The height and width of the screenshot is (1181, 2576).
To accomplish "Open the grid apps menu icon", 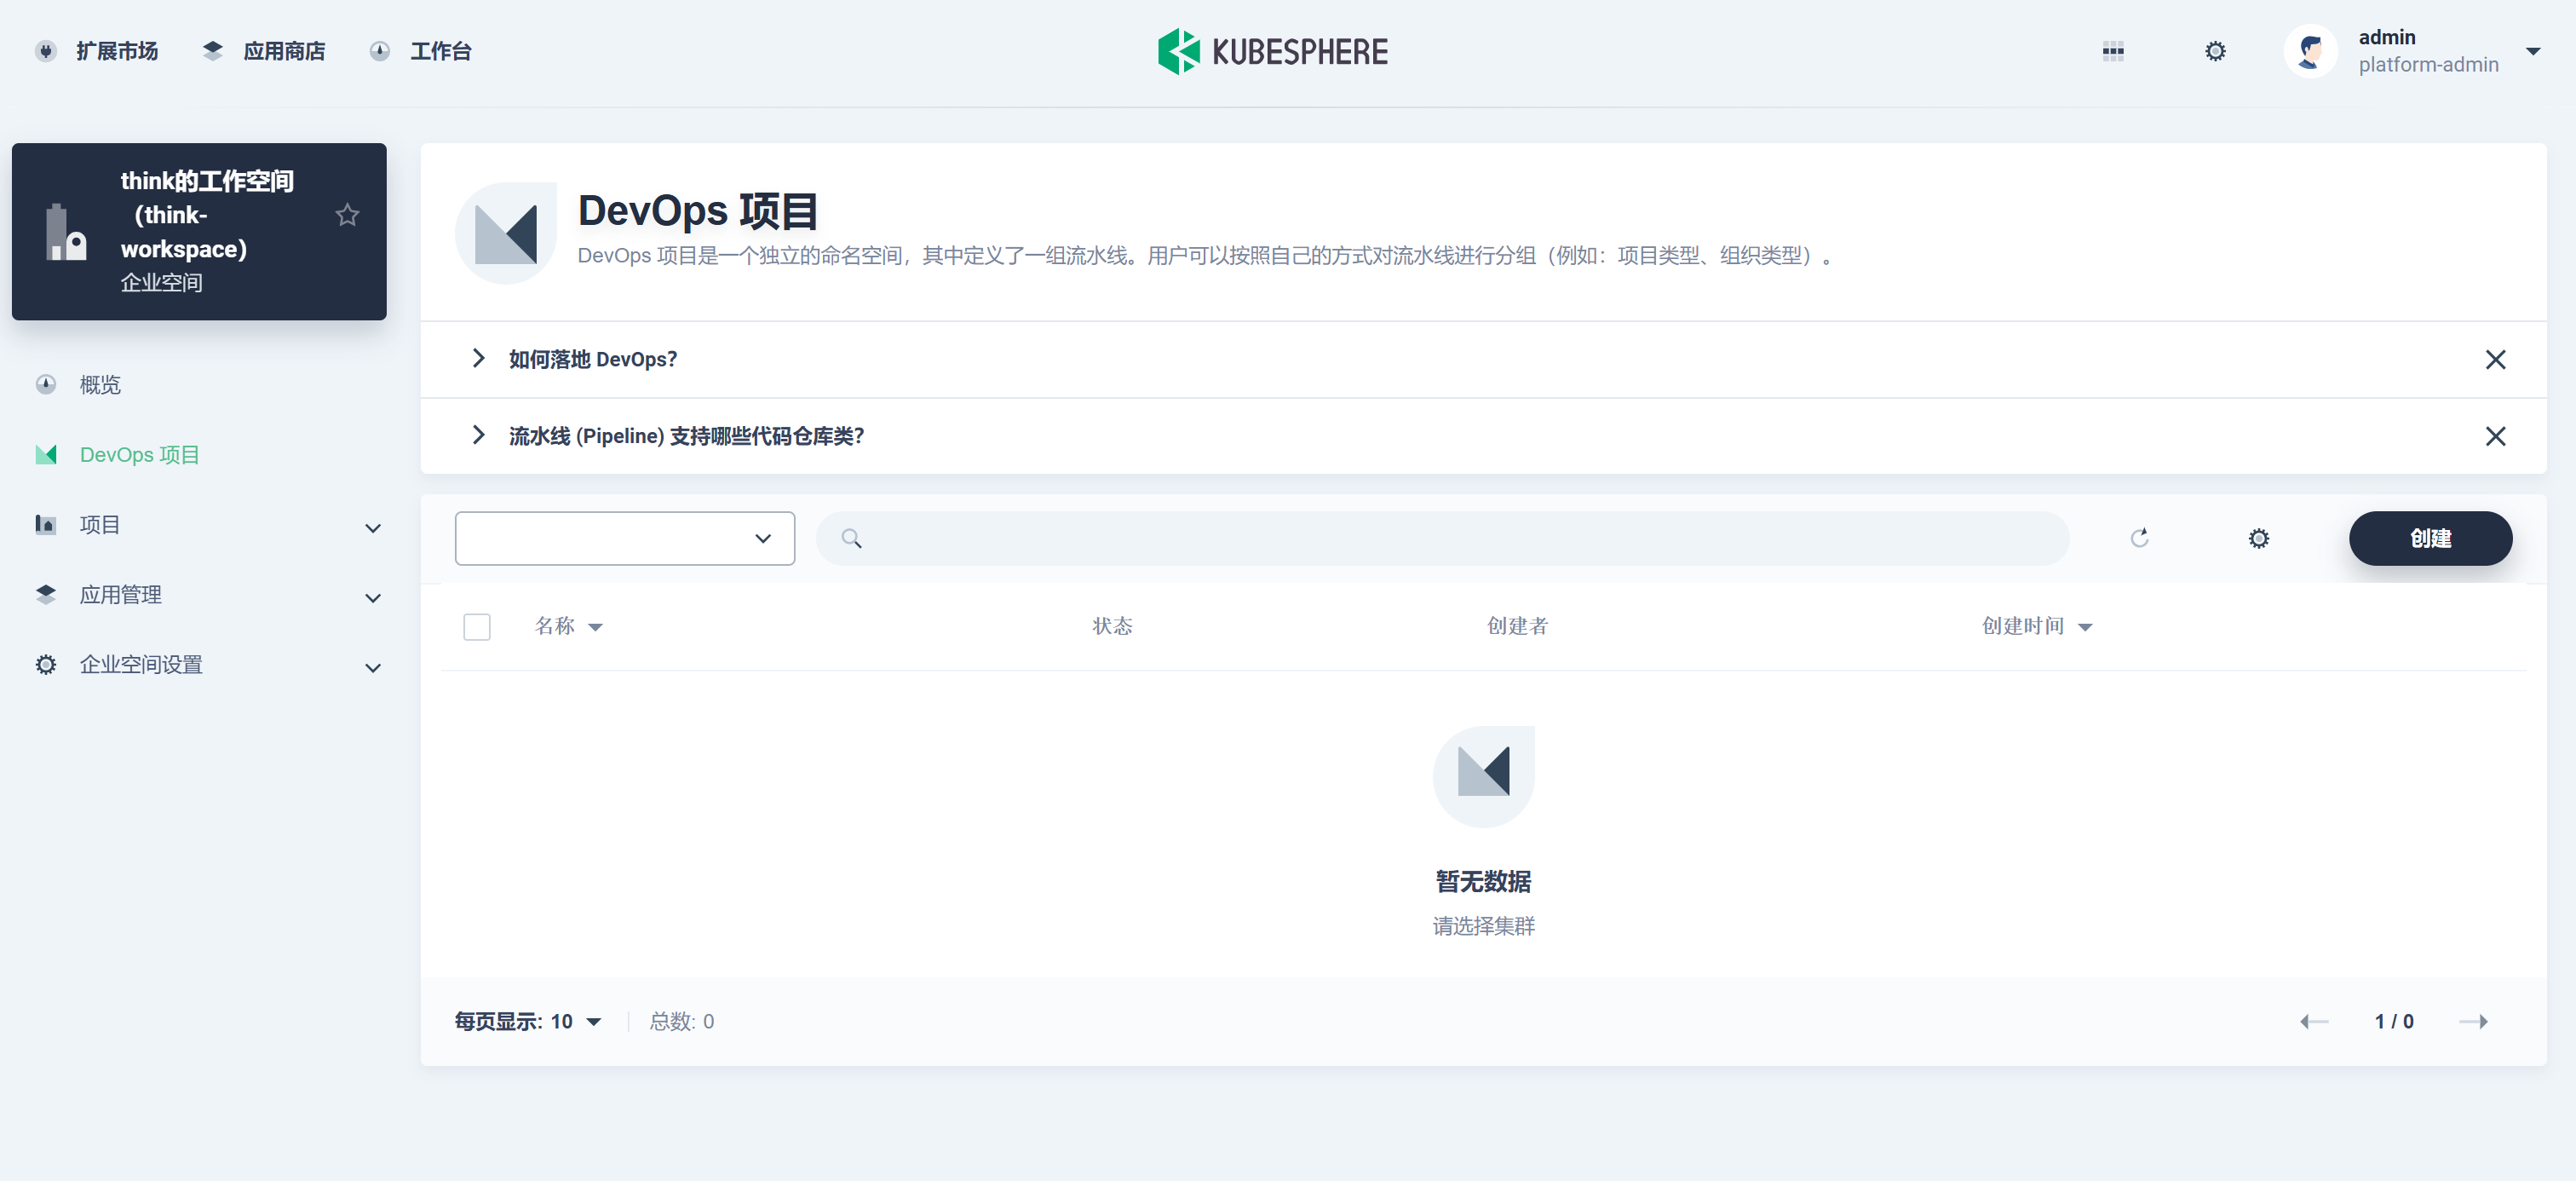I will 2113,51.
